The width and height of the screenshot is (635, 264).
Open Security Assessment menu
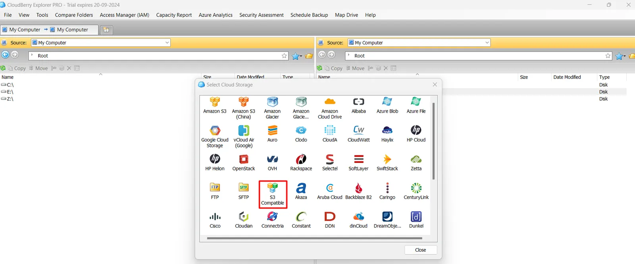262,15
